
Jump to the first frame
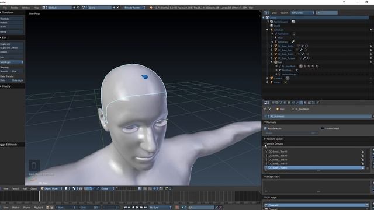point(125,208)
